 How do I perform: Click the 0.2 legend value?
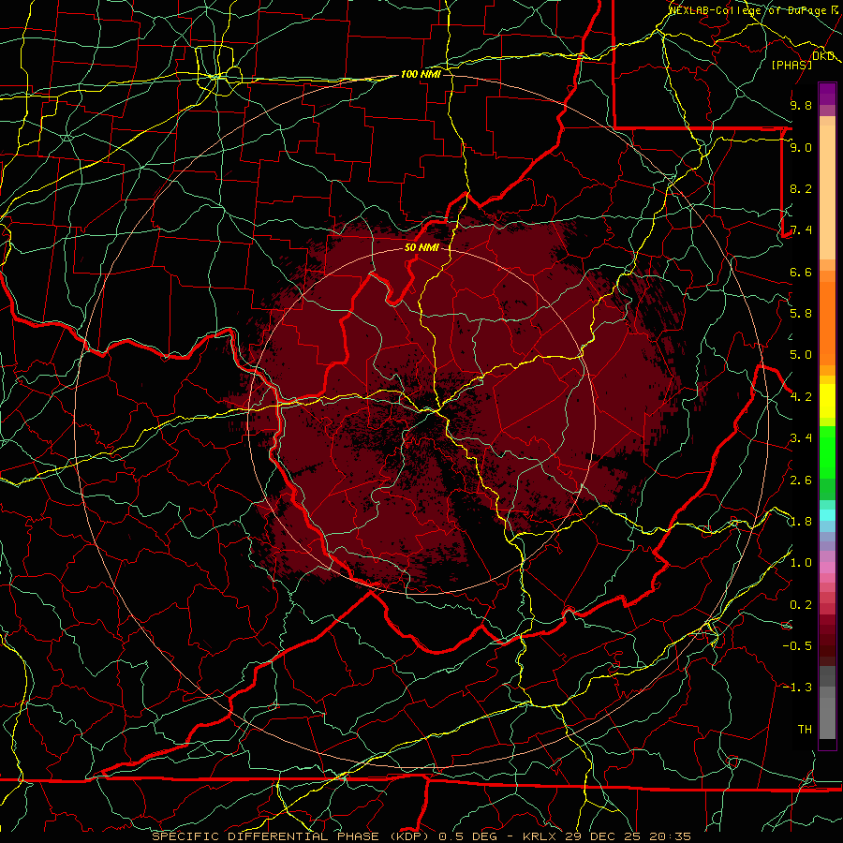coord(801,605)
